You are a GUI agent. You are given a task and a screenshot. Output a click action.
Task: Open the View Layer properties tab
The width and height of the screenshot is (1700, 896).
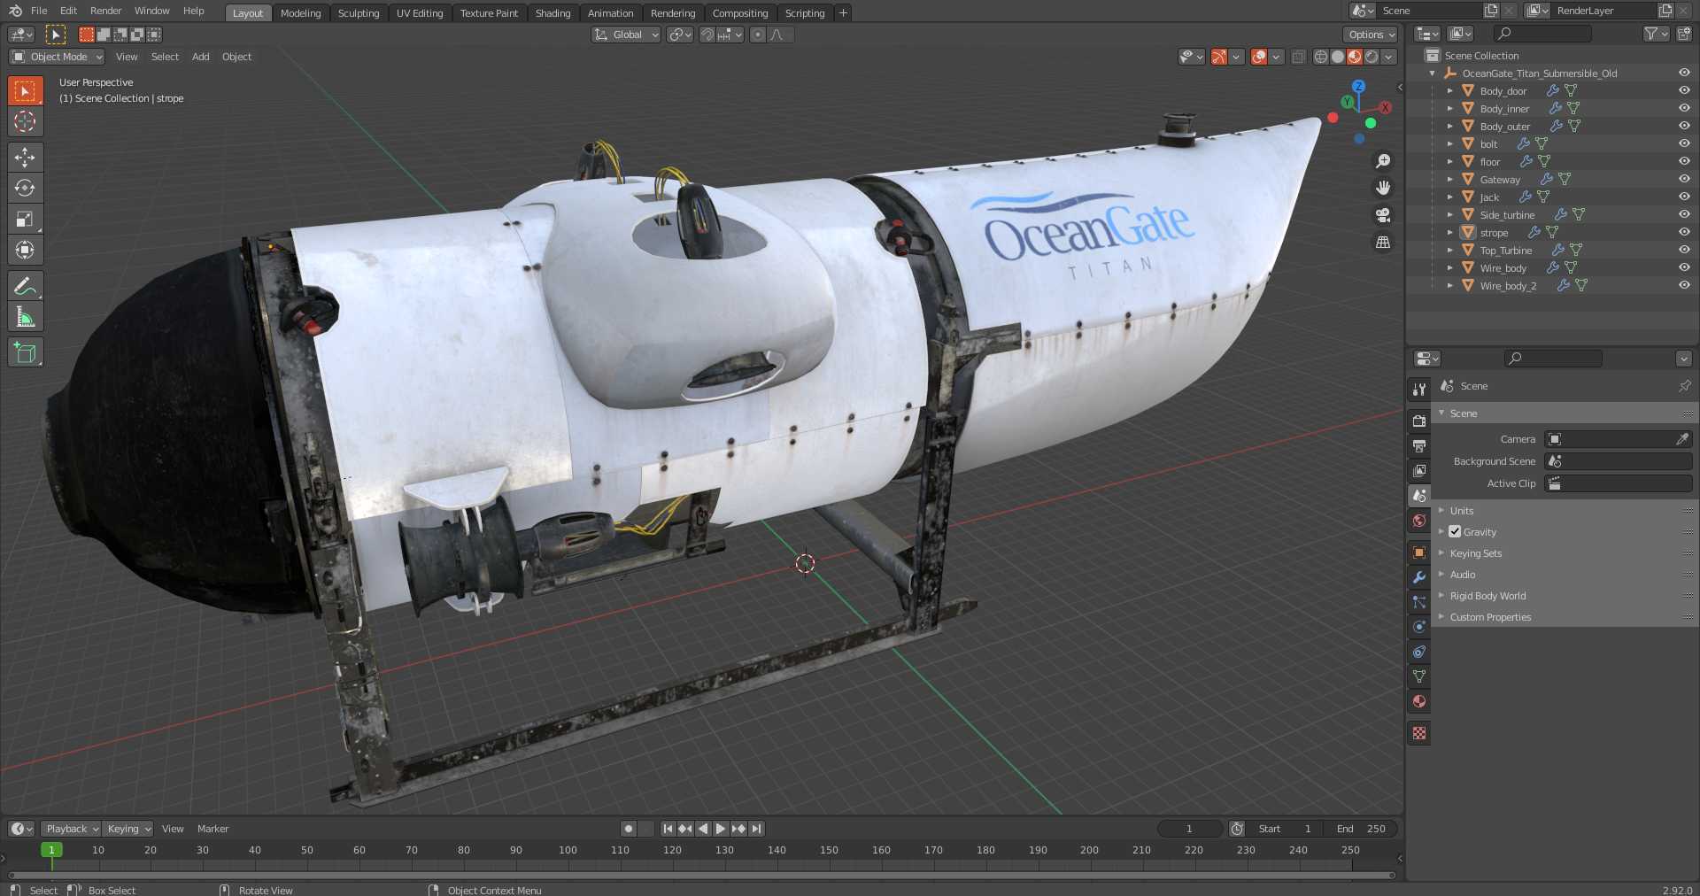pyautogui.click(x=1419, y=471)
